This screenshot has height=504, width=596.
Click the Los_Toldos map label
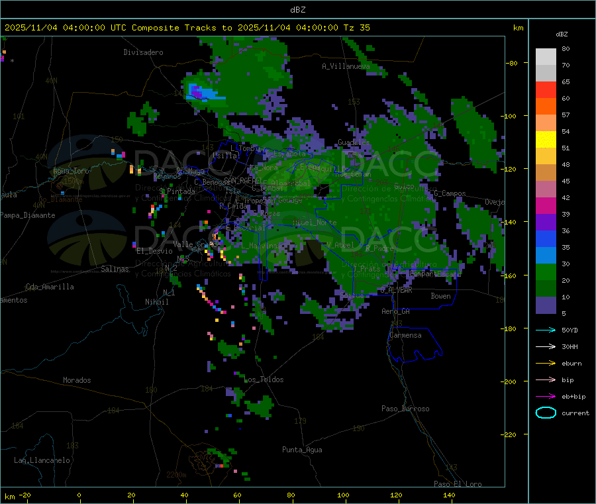264,379
